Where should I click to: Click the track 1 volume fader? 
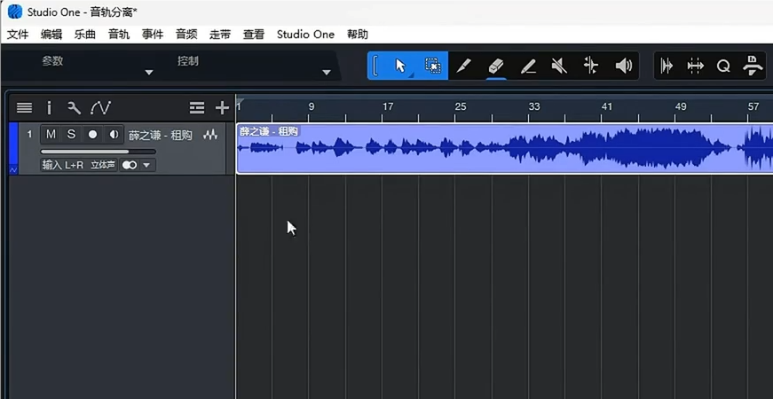[99, 152]
